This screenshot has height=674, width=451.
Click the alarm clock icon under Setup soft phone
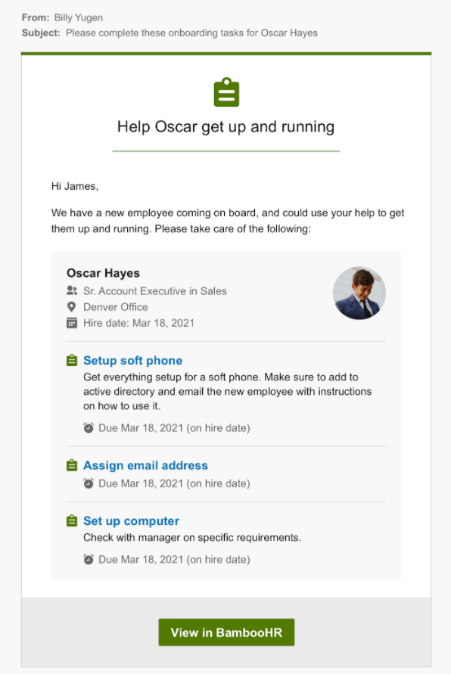89,427
